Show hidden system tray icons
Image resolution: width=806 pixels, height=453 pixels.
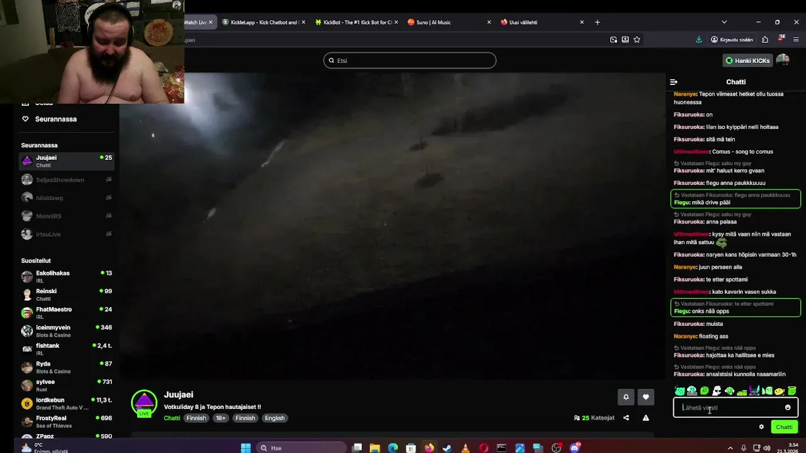[730, 448]
